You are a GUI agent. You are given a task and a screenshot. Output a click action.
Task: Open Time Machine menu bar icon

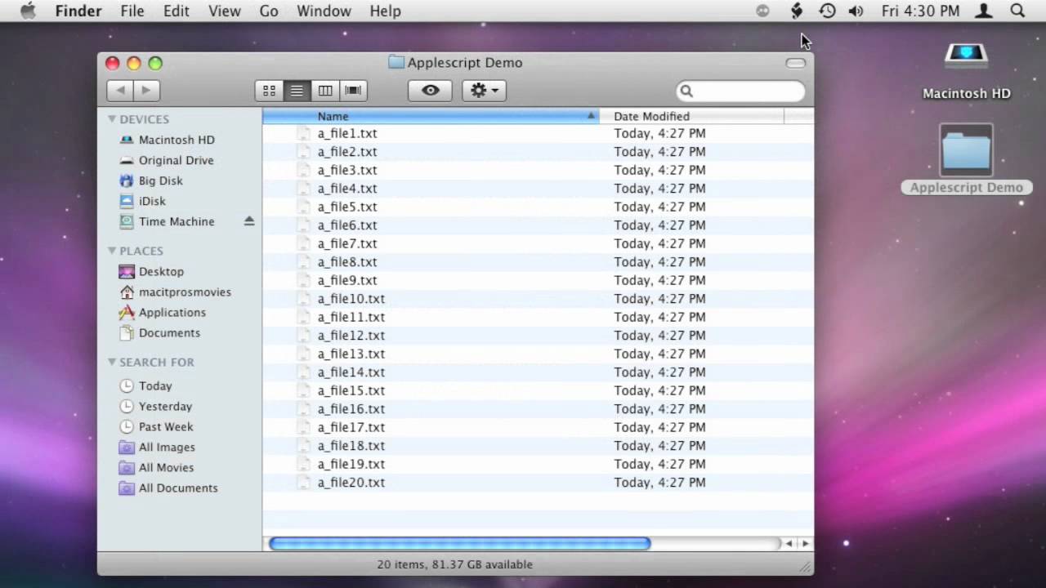click(827, 11)
